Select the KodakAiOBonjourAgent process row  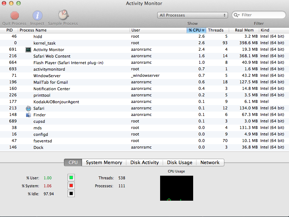tap(144, 102)
